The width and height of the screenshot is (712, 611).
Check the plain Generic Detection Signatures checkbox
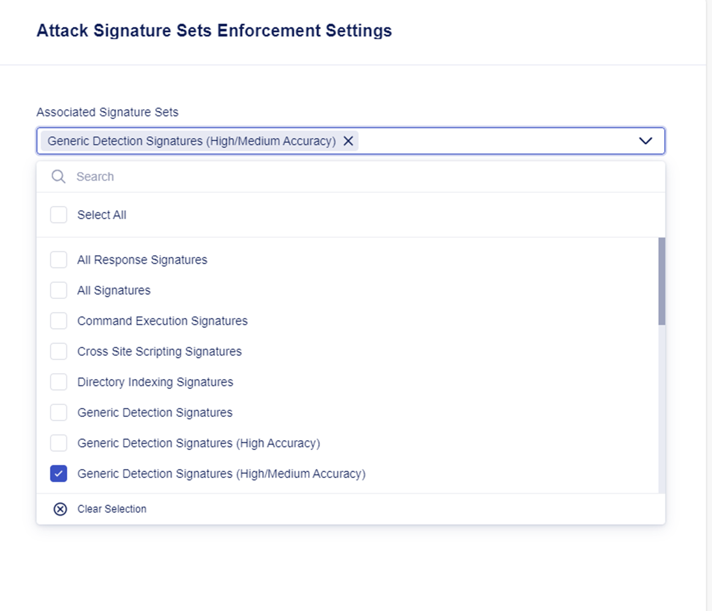coord(58,412)
